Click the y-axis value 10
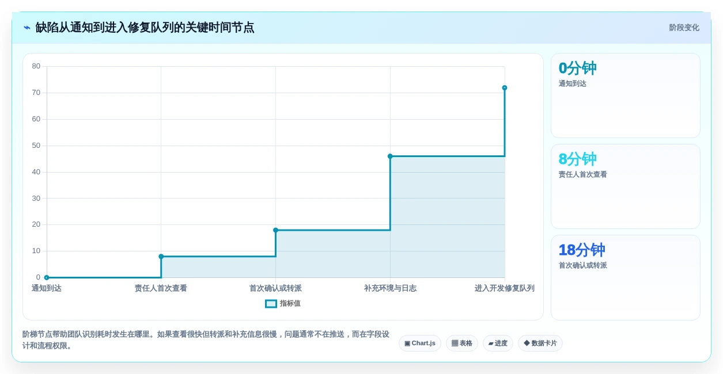Screen dimensions: 723x374 tap(36, 251)
